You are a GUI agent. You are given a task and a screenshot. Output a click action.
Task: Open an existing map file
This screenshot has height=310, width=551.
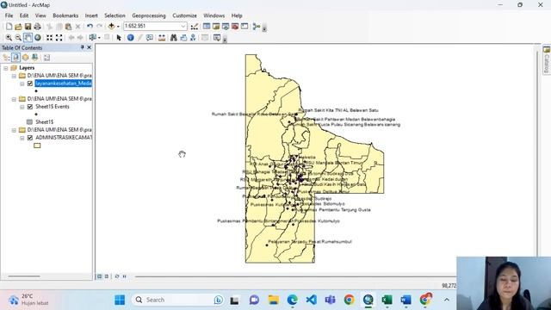tap(18, 27)
